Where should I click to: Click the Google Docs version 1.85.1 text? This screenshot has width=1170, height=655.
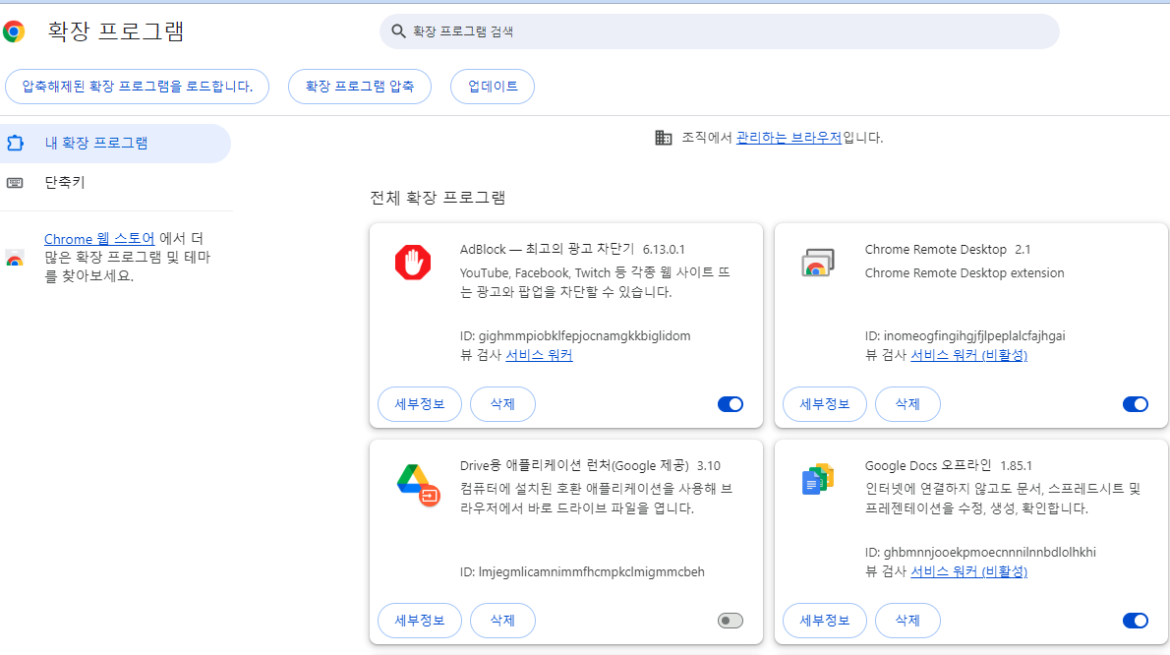coord(1016,465)
